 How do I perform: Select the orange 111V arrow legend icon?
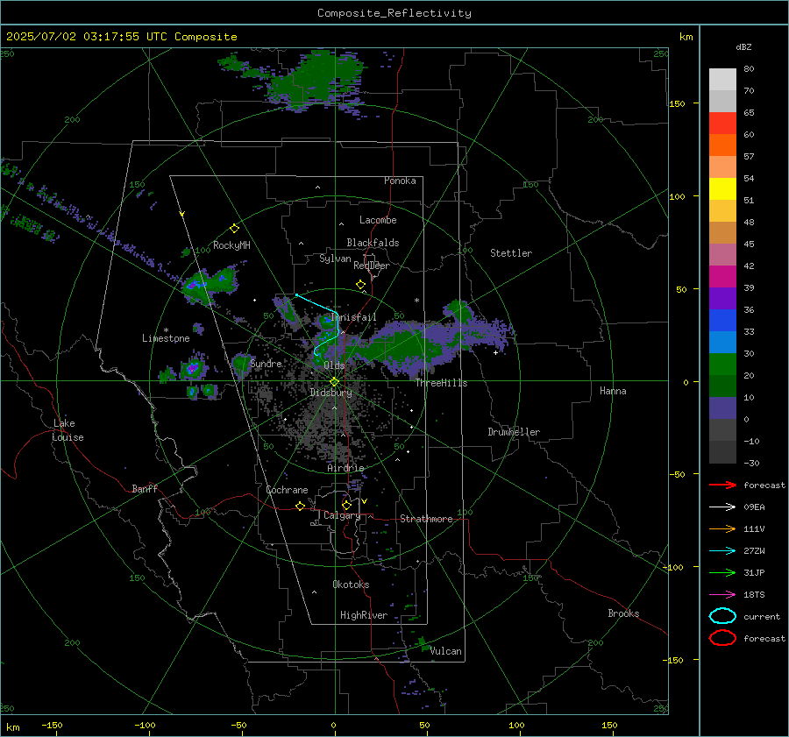click(x=722, y=528)
